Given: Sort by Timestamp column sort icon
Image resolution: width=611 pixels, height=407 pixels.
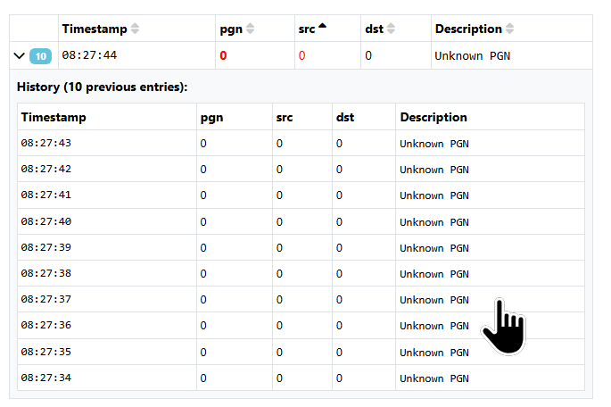Looking at the screenshot, I should (135, 29).
